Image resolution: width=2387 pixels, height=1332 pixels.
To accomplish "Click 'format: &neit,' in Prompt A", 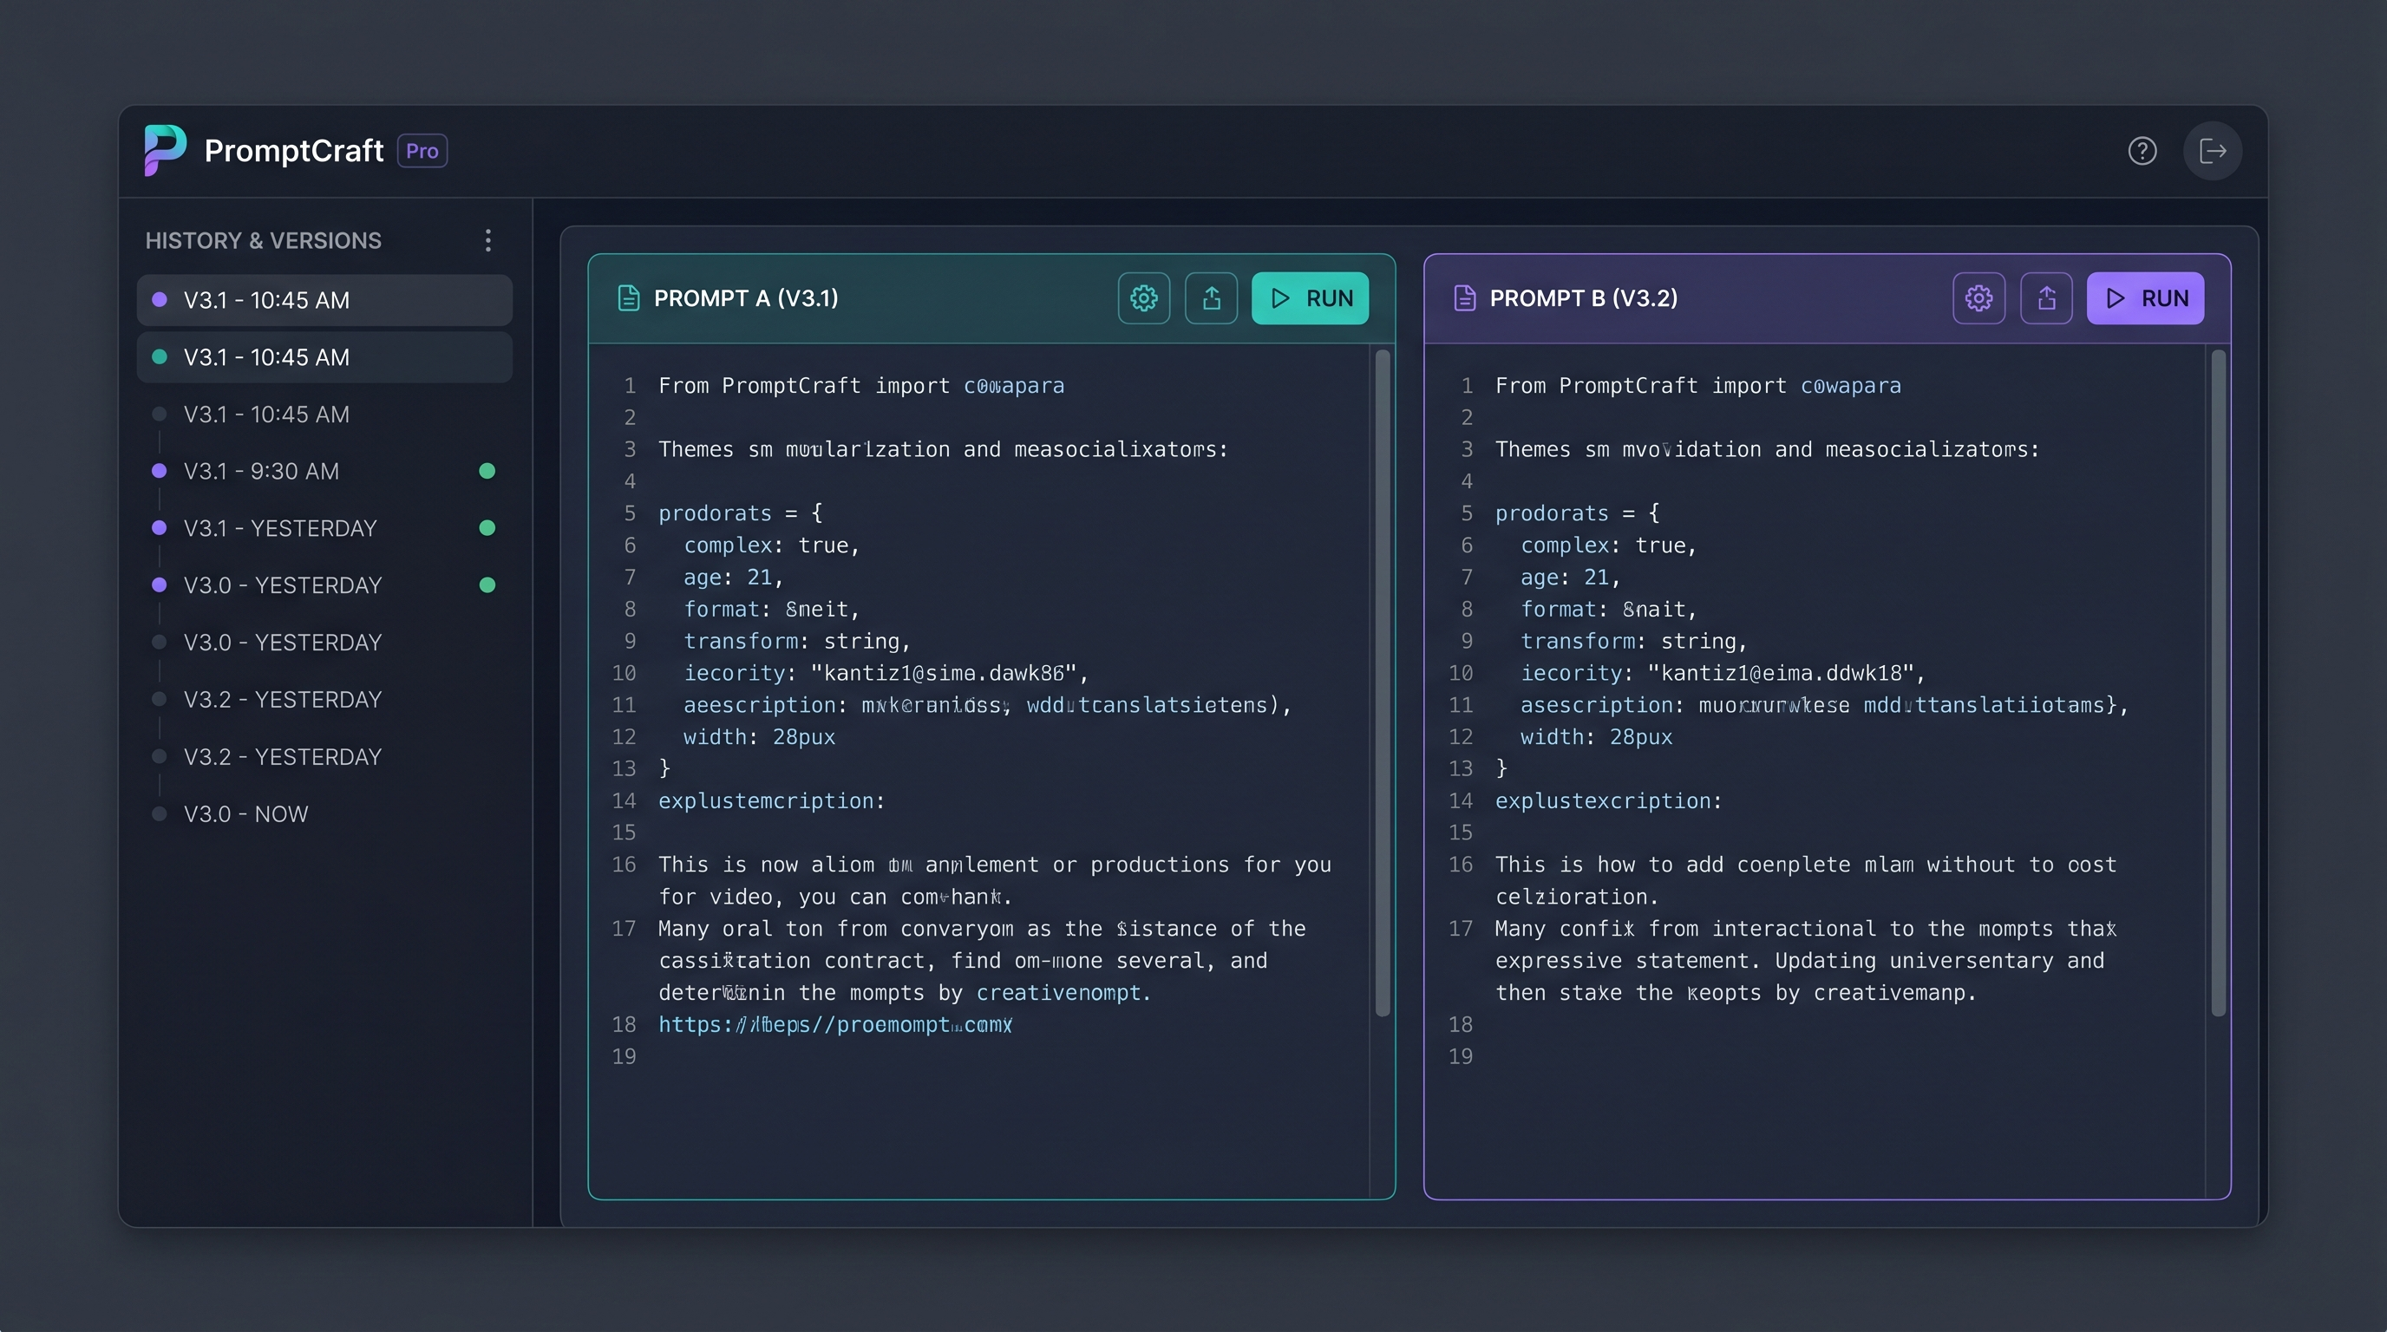I will click(x=772, y=610).
